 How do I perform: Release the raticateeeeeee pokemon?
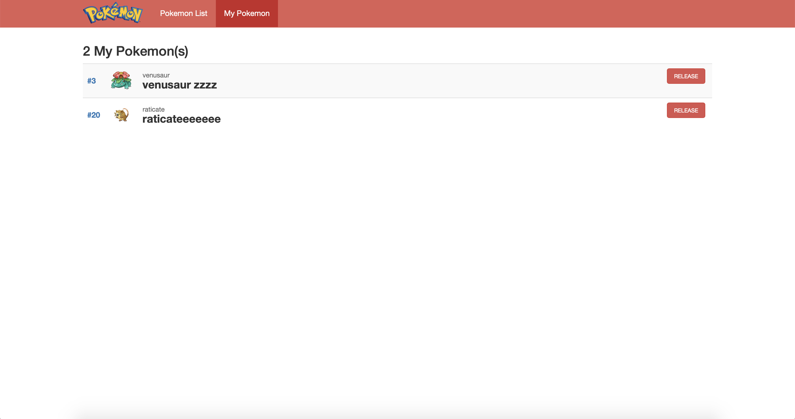685,110
